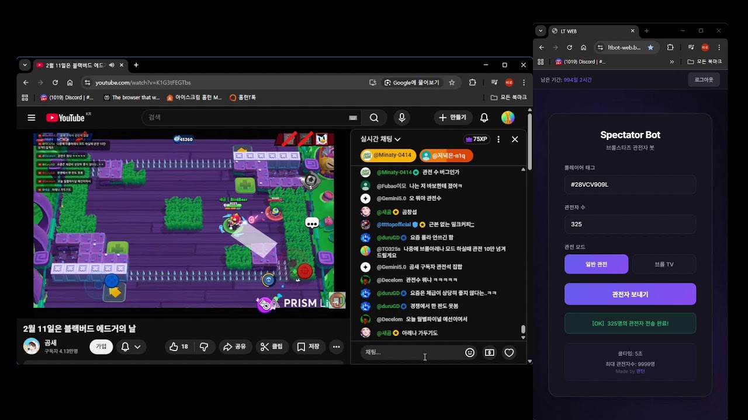Open Discord bookmark in LT WEB window

(581, 62)
